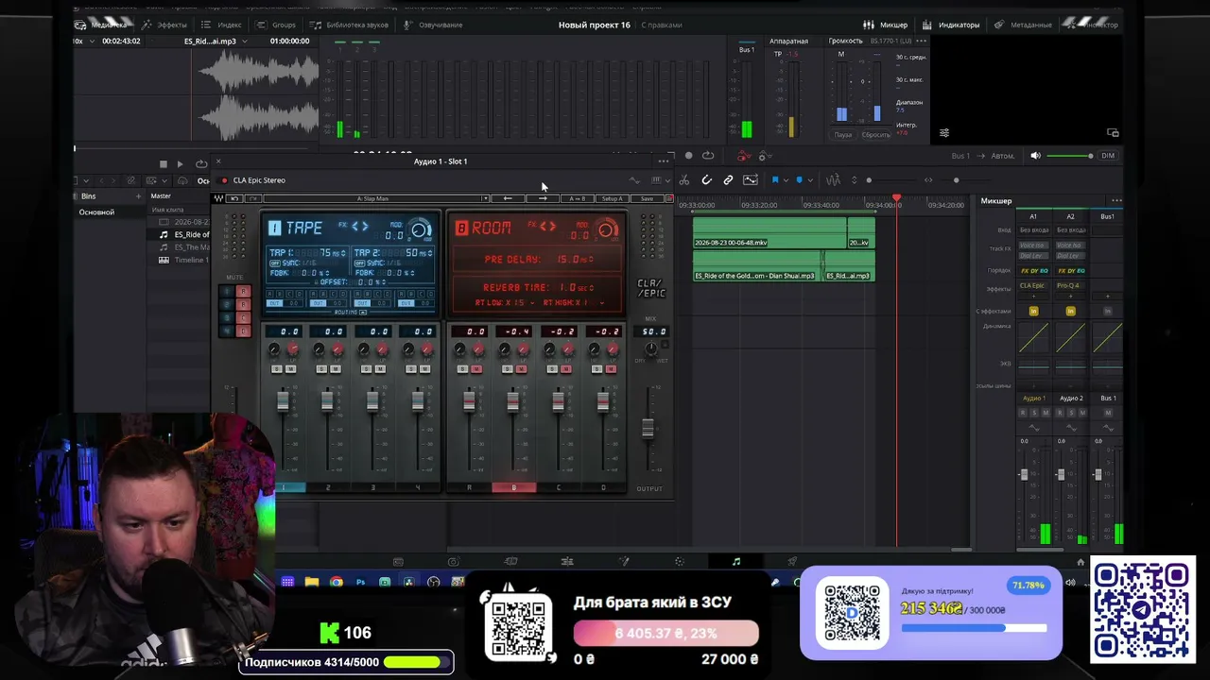
Task: Load previous preset with left arrow
Action: [508, 198]
